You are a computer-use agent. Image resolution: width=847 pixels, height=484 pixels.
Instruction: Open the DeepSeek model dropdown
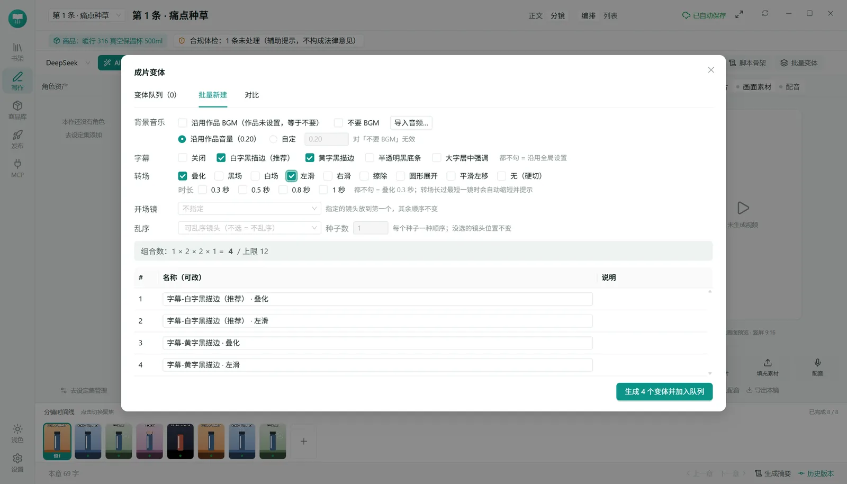coord(68,63)
